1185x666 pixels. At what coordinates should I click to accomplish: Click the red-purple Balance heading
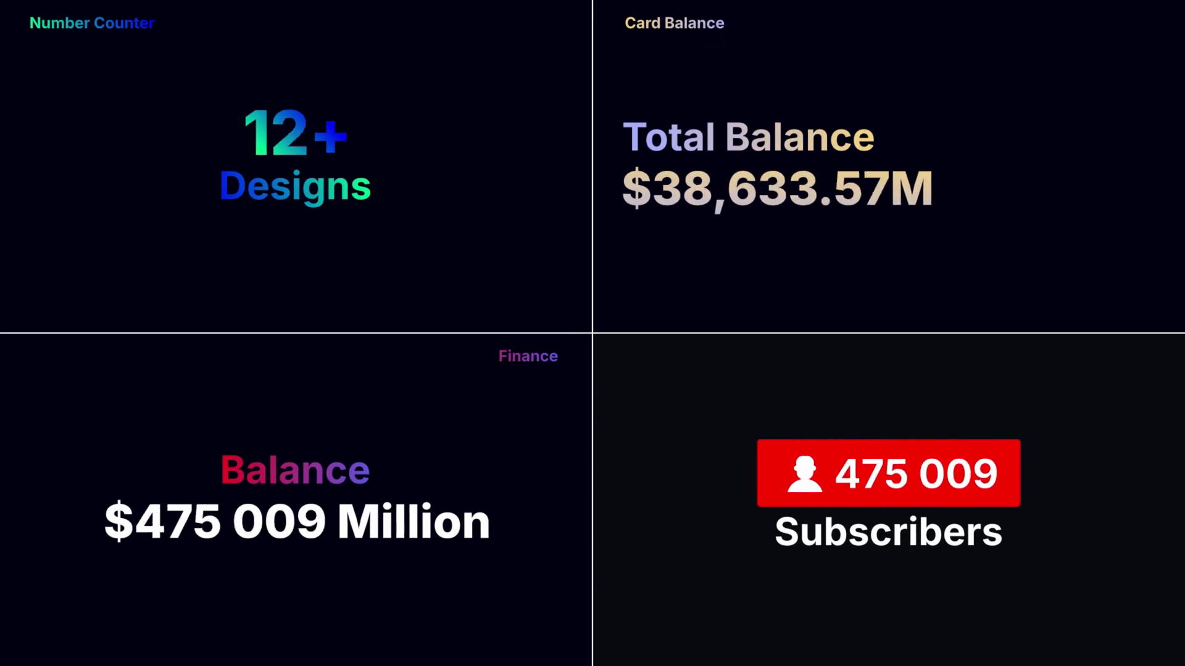coord(295,470)
